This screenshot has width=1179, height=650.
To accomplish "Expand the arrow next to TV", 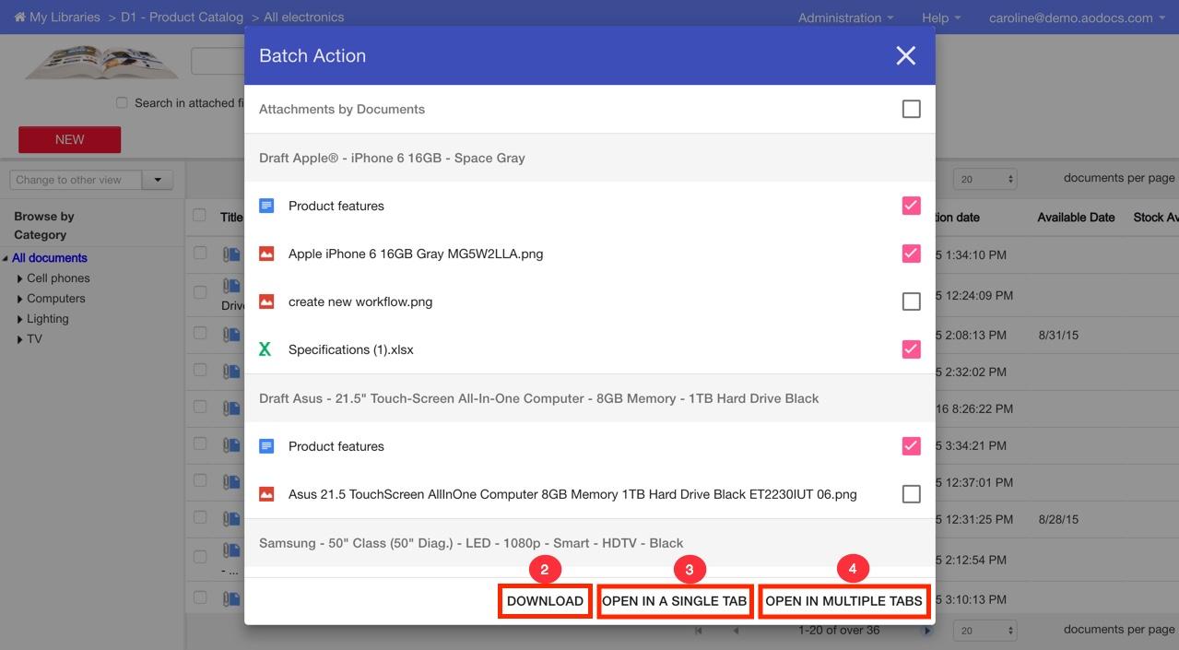I will [20, 339].
